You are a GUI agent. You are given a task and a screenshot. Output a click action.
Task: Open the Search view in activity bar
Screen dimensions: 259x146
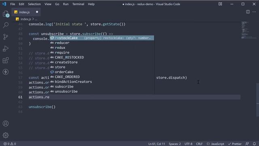click(x=6, y=25)
